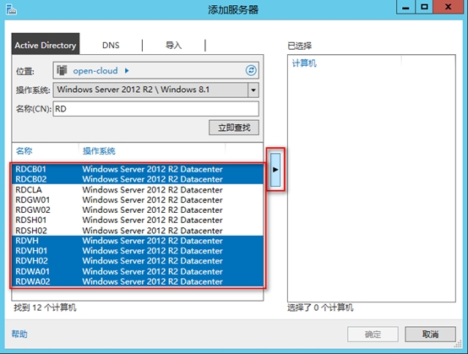
Task: Select the RDSH01 row
Action: point(138,220)
